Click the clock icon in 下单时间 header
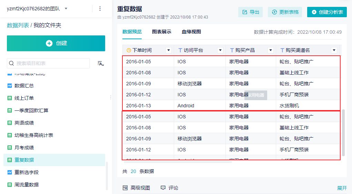Image resolution: width=352 pixels, height=194 pixels. (129, 50)
